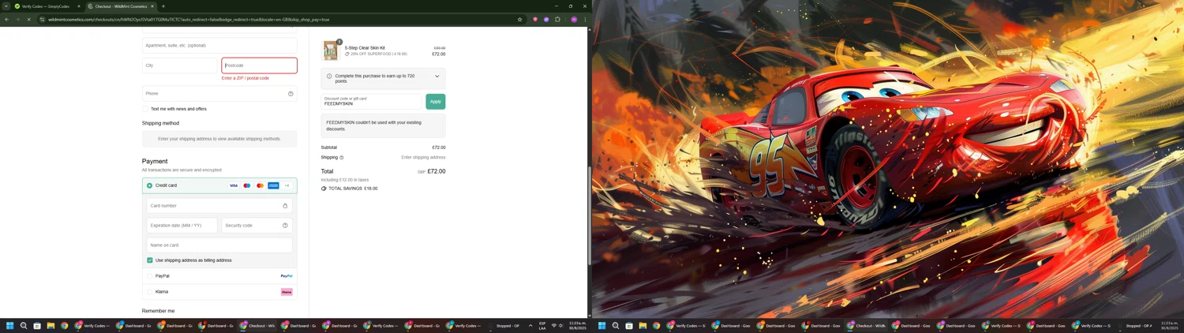Uncheck Use shipping address as billing address
Image resolution: width=1184 pixels, height=333 pixels.
point(150,260)
